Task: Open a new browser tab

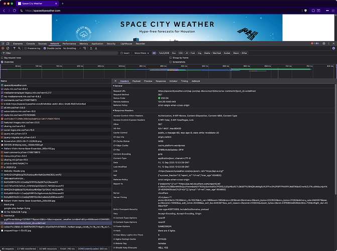Action: click(x=63, y=4)
